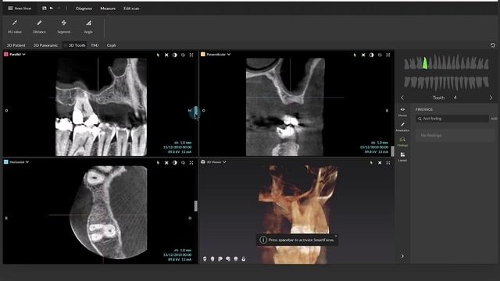Select pointer tool in 3D Viewer
The image size is (500, 281).
[x=372, y=162]
